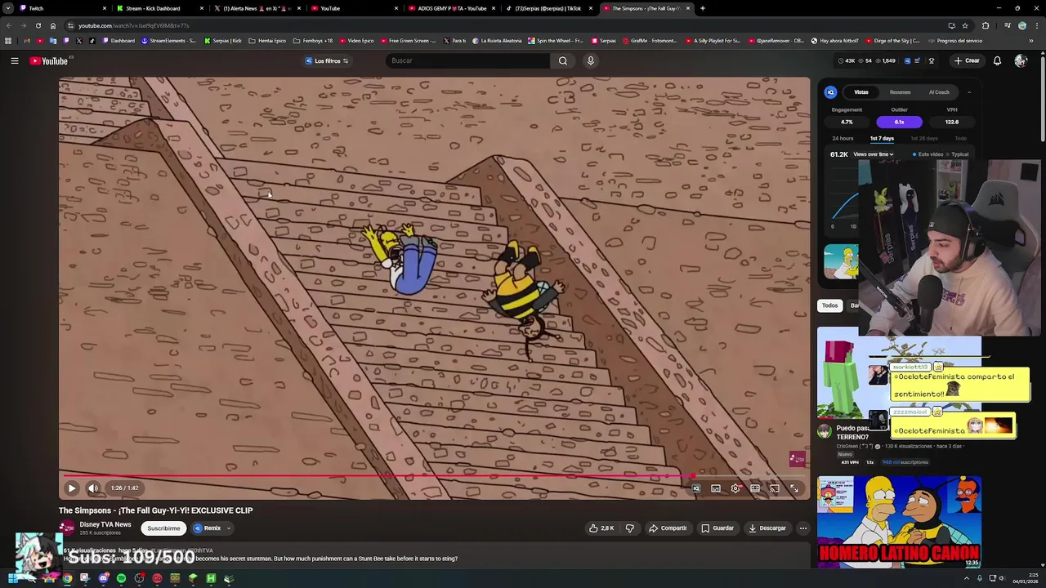Click the search magnifier button

562,60
